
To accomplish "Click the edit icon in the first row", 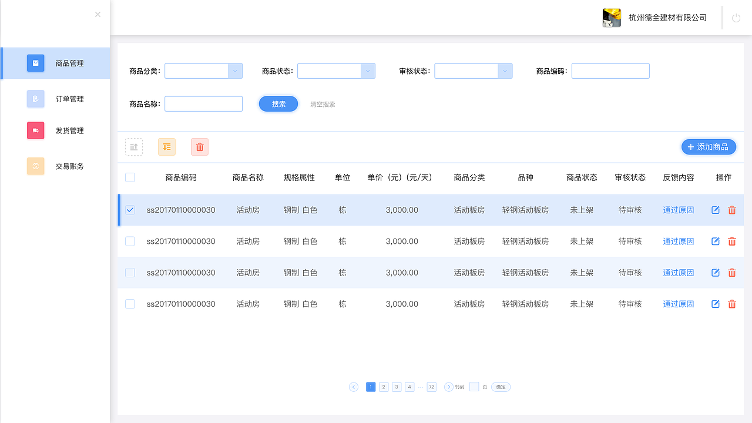I will click(716, 210).
